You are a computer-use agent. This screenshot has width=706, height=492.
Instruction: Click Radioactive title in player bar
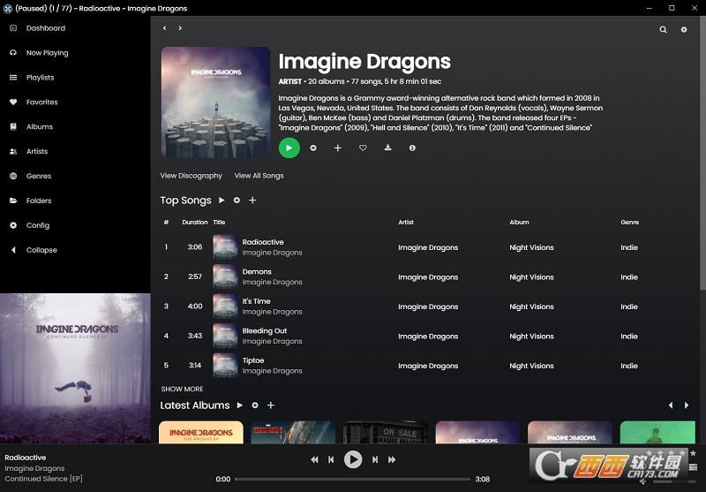26,458
